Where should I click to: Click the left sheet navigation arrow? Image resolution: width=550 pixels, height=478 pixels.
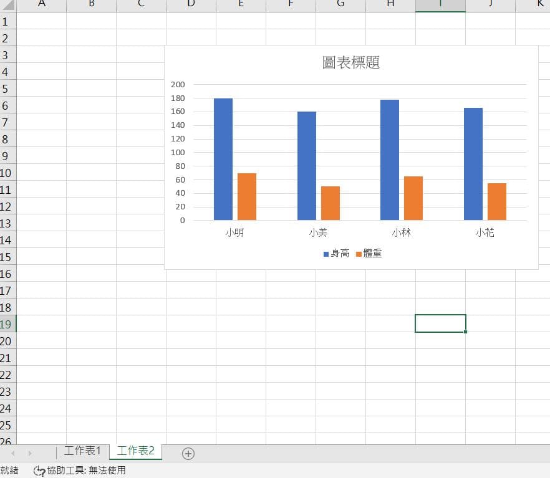point(14,454)
